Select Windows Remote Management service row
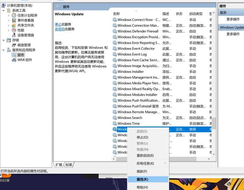This screenshot has width=244, height=190. coord(162,112)
